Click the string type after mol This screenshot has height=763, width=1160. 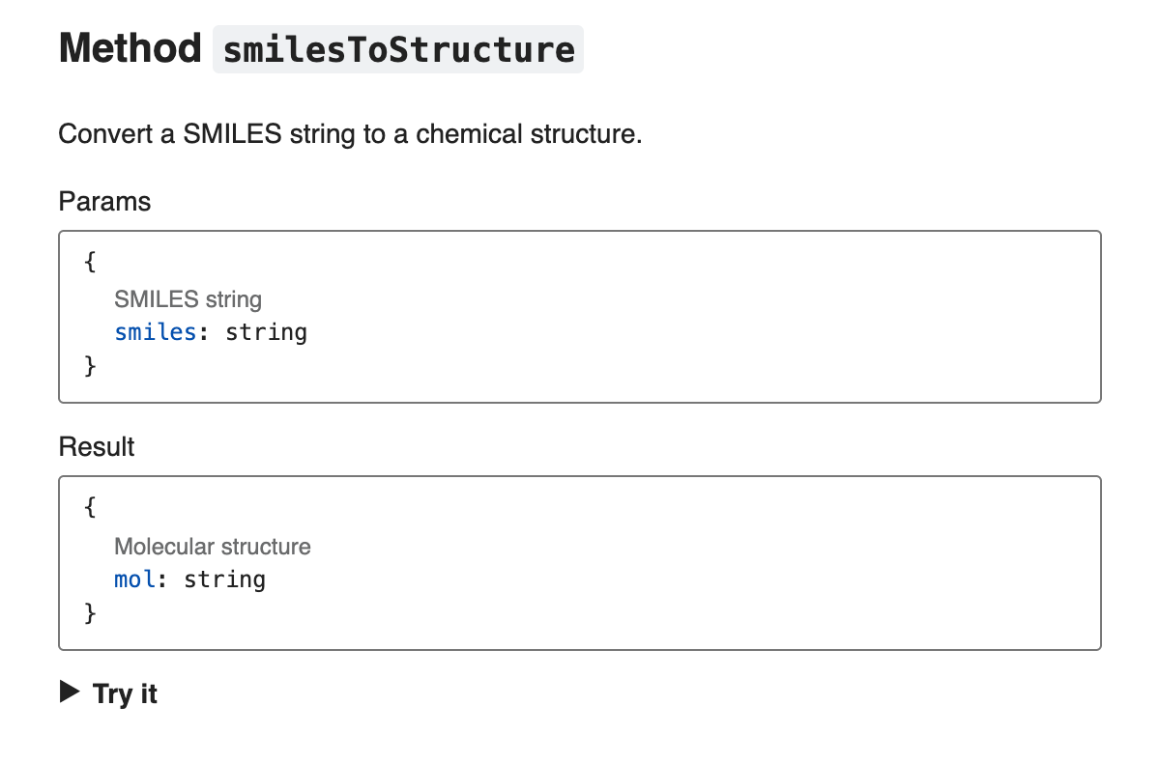[x=225, y=579]
